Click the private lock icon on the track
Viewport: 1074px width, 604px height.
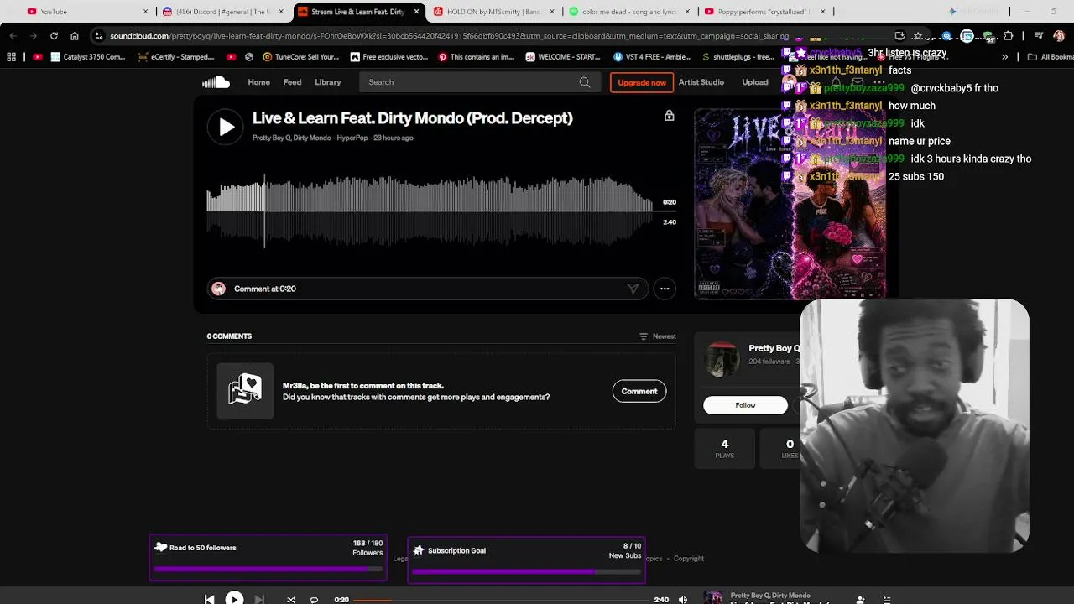[x=669, y=116]
